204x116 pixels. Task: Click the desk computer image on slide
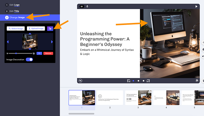pyautogui.click(x=170, y=43)
